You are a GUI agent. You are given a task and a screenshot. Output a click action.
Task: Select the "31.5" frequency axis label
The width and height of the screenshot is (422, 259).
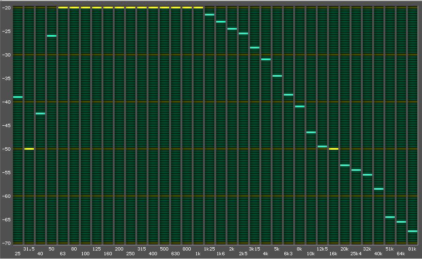click(x=29, y=249)
